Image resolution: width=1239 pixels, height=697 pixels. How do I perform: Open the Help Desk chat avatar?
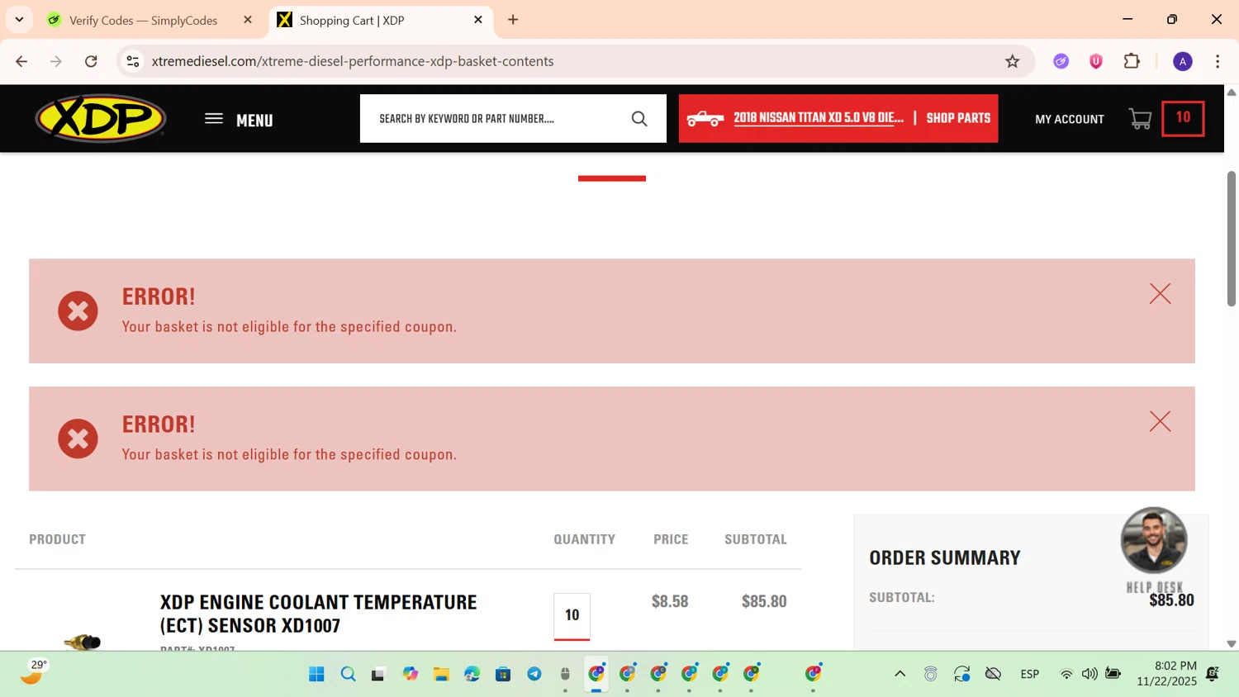(x=1154, y=541)
